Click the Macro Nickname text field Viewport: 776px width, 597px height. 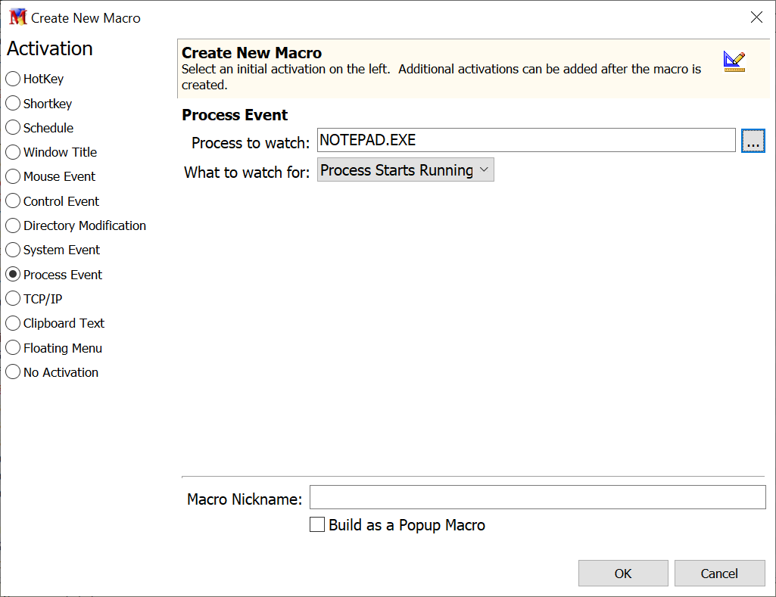(538, 498)
